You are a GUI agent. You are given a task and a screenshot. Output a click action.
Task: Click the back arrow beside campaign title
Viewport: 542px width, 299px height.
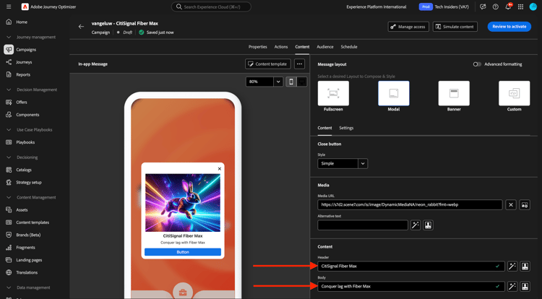pyautogui.click(x=81, y=27)
